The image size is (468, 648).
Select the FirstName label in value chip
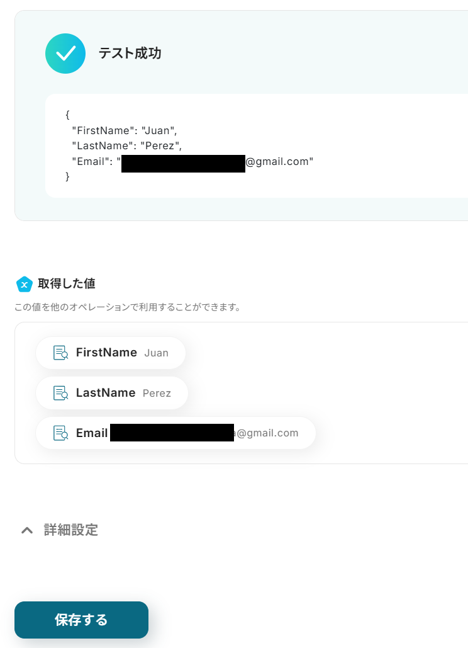pyautogui.click(x=106, y=353)
